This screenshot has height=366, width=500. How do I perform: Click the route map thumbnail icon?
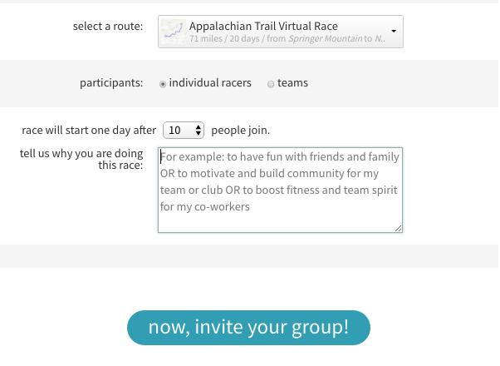173,32
